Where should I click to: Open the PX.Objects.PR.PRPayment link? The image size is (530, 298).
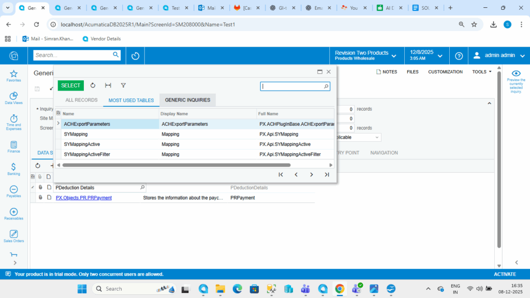pyautogui.click(x=83, y=198)
